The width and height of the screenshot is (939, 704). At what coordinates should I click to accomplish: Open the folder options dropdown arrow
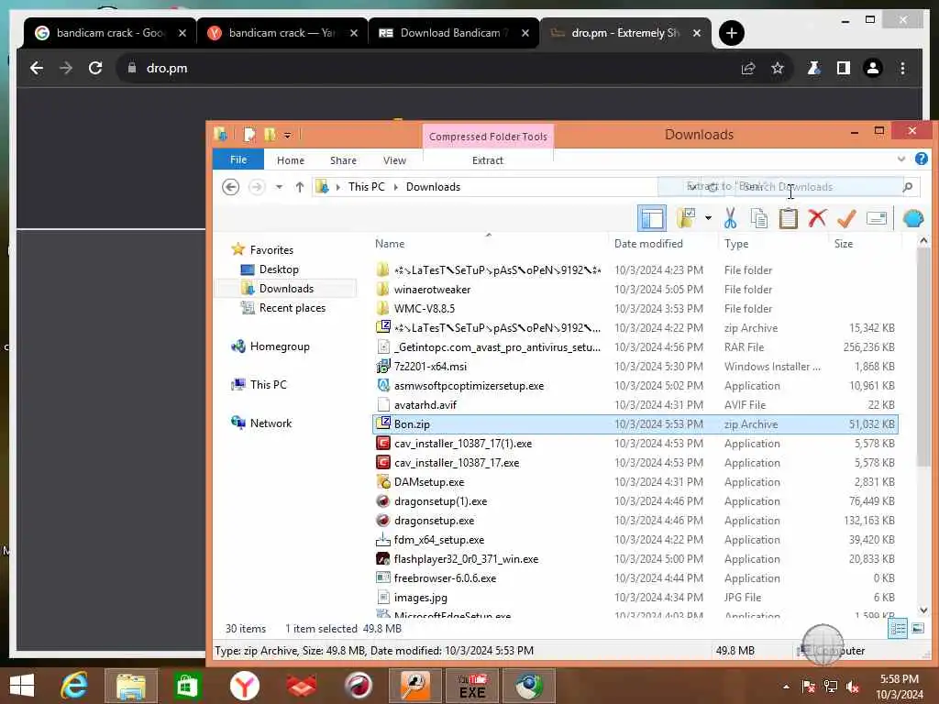(x=708, y=218)
